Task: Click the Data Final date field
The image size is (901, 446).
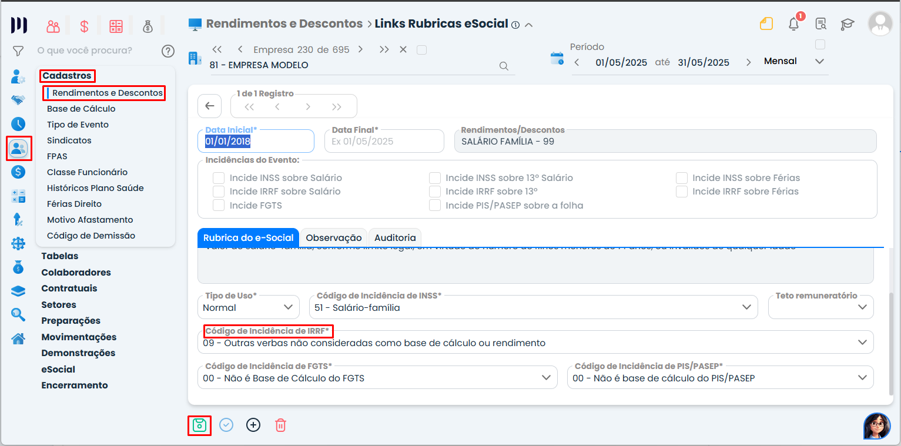Action: (x=384, y=141)
